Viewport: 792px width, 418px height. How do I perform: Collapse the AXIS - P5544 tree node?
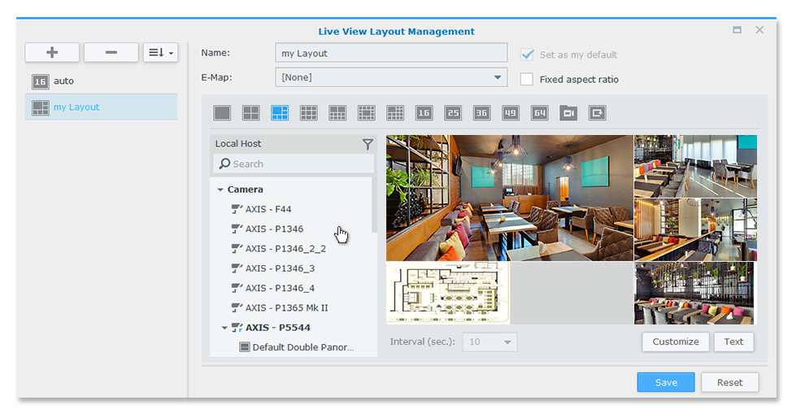[224, 328]
